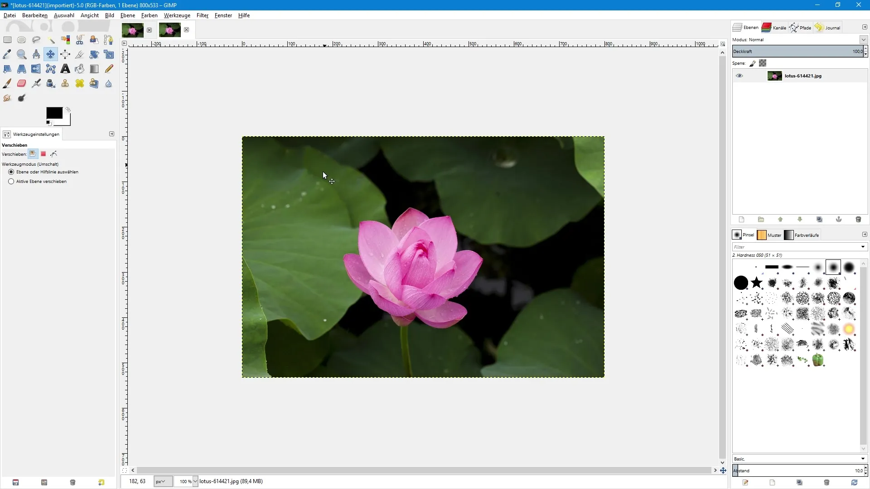Set Verschieben target to layer
This screenshot has height=489, width=870.
33,154
